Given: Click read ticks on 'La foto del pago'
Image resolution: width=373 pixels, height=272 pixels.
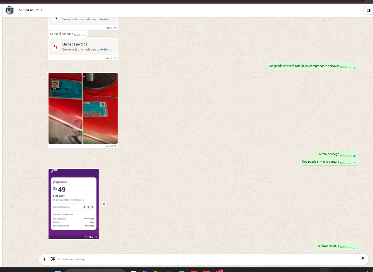Looking at the screenshot, I should [354, 156].
